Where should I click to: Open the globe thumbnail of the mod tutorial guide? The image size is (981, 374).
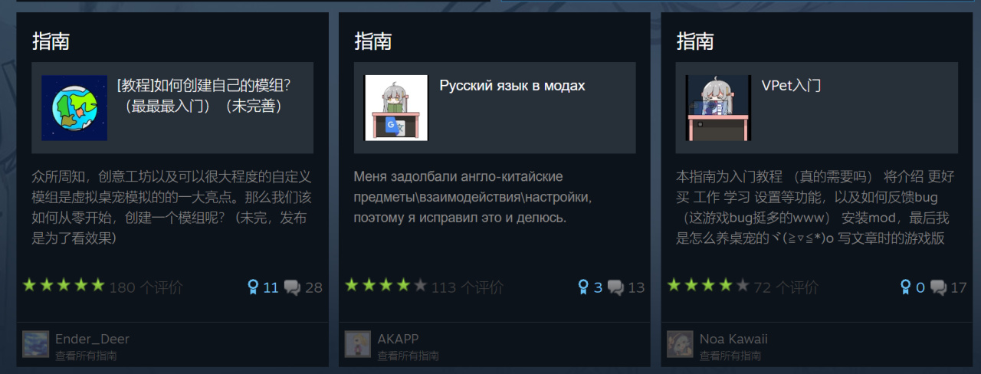(74, 108)
